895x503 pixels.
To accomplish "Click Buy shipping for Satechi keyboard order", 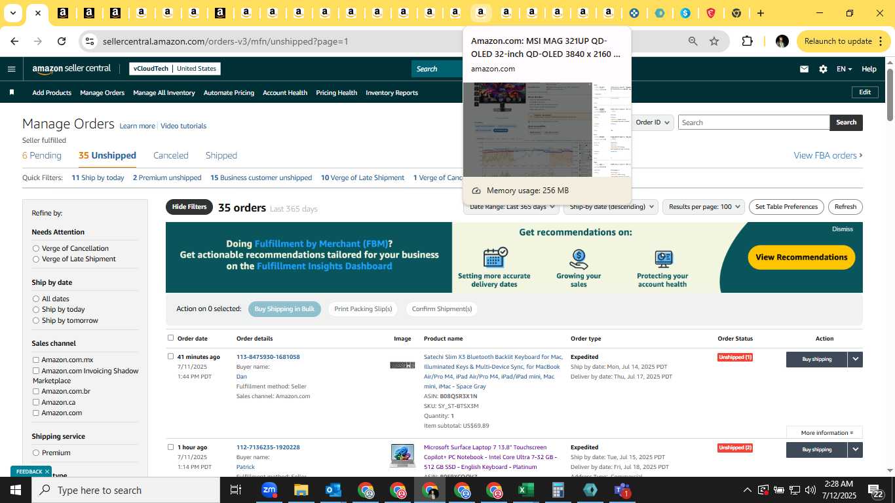I will pos(816,359).
